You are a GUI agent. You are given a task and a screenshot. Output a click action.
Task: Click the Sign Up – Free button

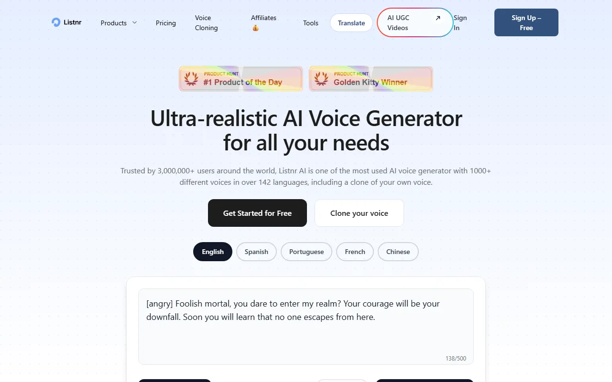pos(526,22)
